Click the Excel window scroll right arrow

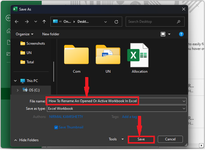[201, 146]
